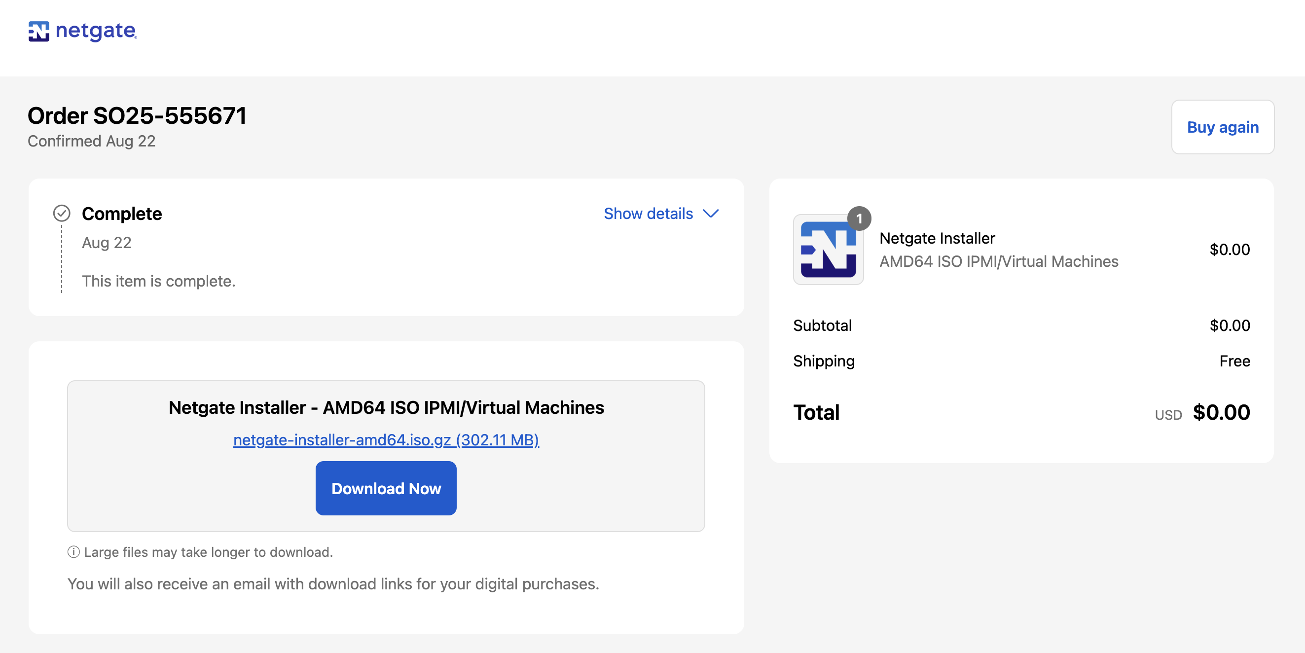The height and width of the screenshot is (653, 1305).
Task: Click the Netgate logo icon in header
Action: tap(38, 32)
